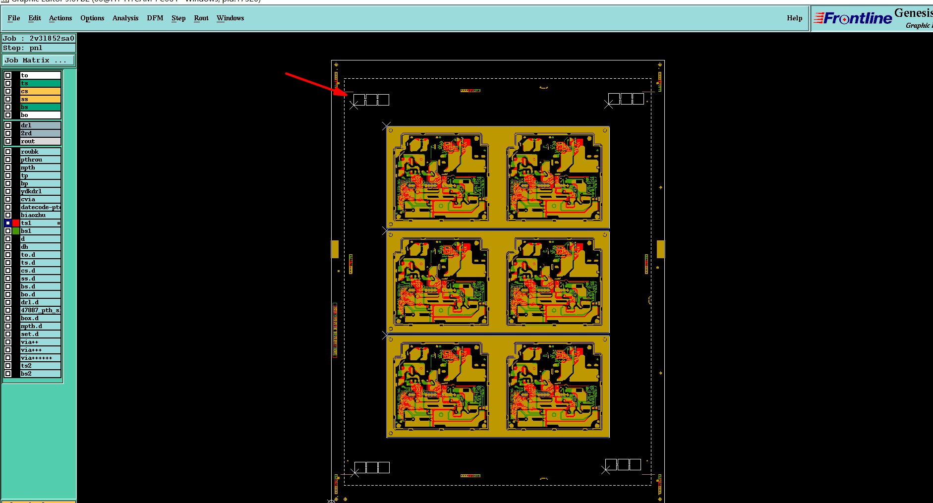
Task: Click the Step: pnl field
Action: point(39,48)
